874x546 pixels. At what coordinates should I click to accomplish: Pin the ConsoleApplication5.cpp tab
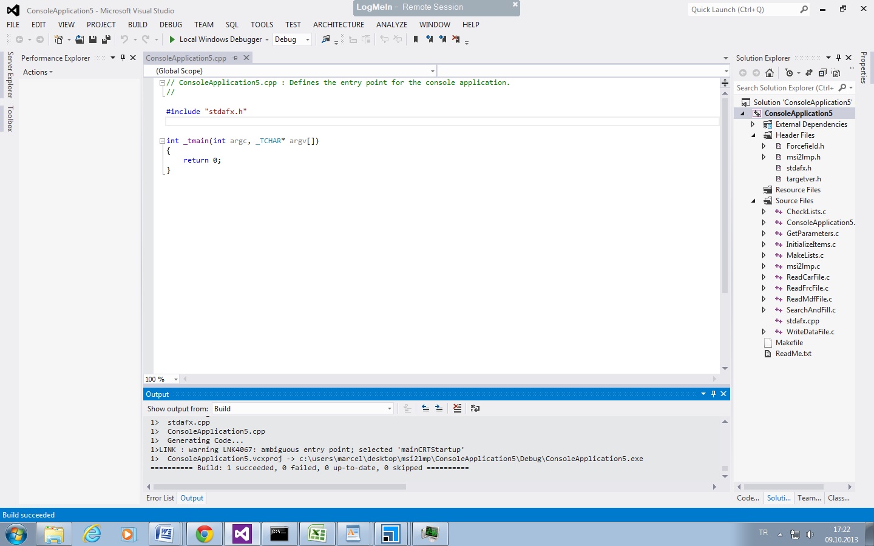pyautogui.click(x=235, y=58)
